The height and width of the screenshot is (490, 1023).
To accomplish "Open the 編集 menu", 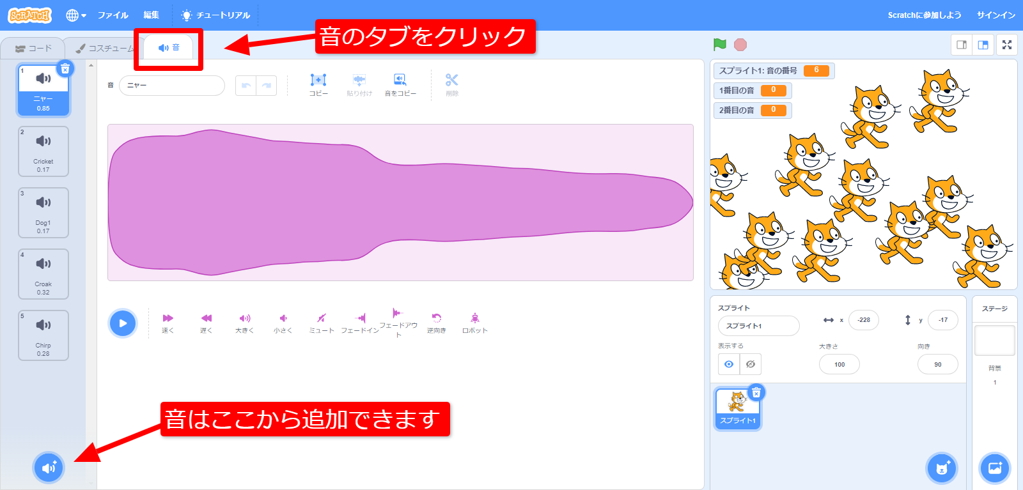I will pyautogui.click(x=152, y=15).
